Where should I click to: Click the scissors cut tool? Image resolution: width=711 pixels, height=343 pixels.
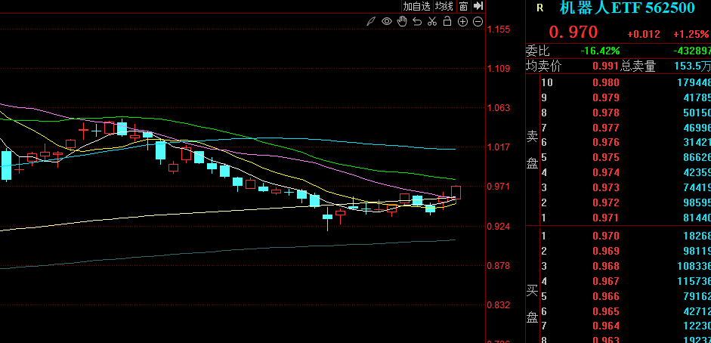point(432,21)
